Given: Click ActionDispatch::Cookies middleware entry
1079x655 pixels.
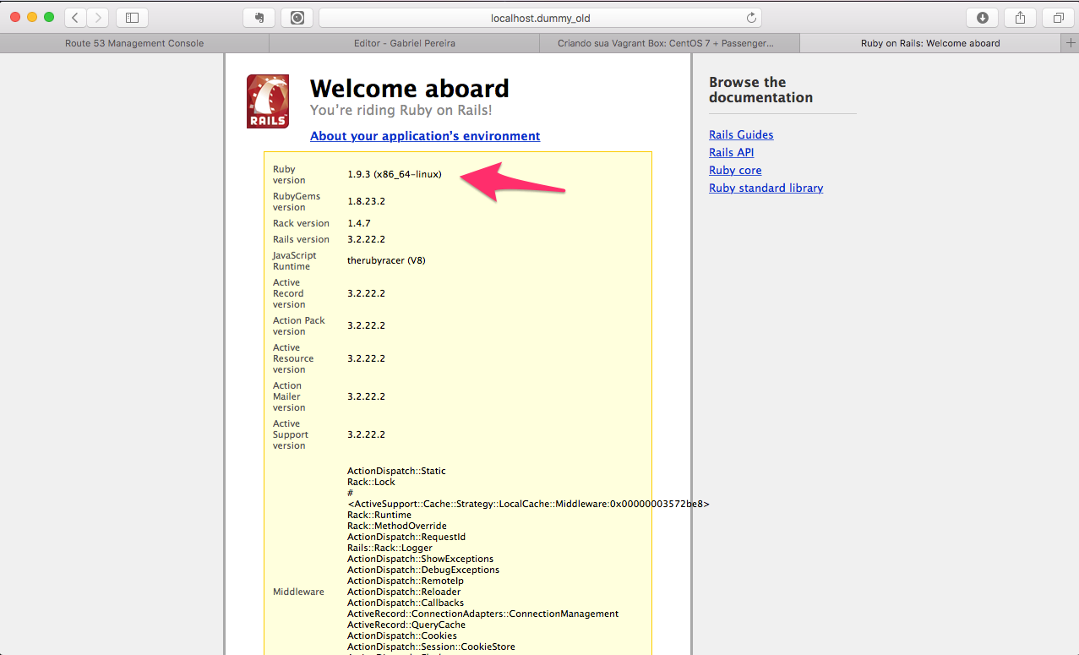Looking at the screenshot, I should (x=402, y=636).
